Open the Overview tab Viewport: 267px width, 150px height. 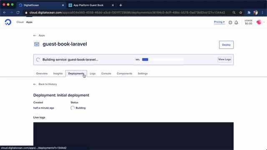point(42,74)
